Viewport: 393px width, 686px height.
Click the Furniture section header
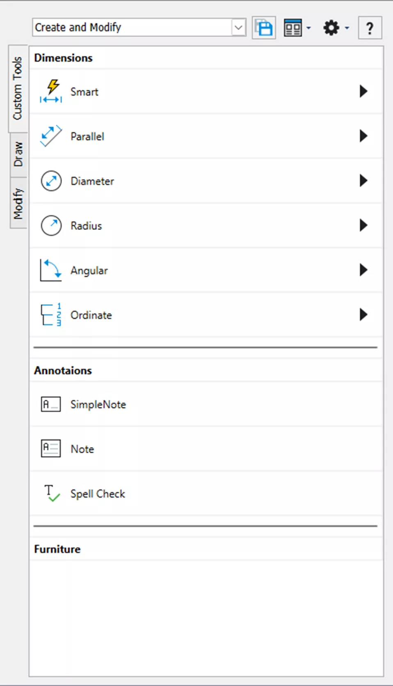point(57,549)
